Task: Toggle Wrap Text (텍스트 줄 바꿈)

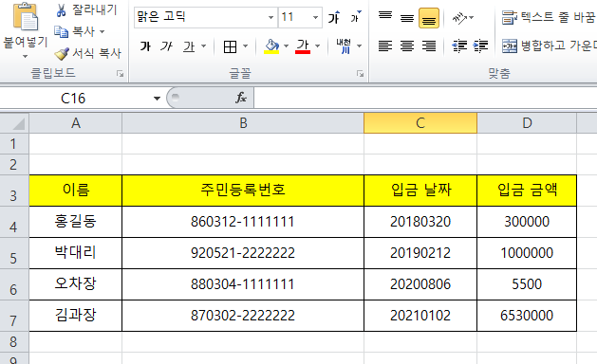Action: tap(549, 17)
